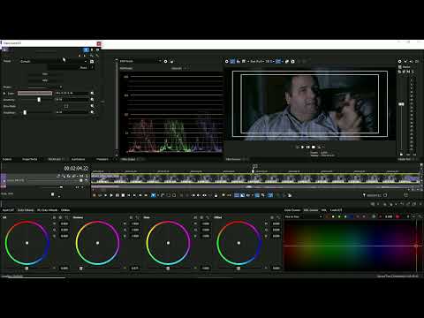424x318 pixels.
Task: Click the animate icon in the Sensitivity row
Action: [x=92, y=100]
